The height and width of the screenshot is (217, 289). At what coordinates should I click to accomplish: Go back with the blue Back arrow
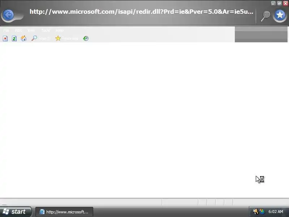pos(8,15)
